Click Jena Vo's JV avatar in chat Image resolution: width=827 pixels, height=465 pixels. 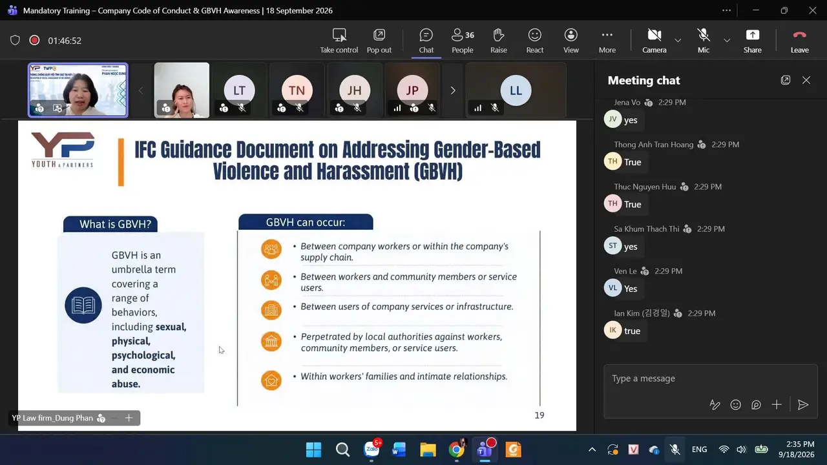point(612,119)
